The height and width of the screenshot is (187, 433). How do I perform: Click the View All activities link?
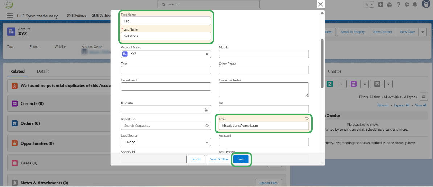[421, 105]
